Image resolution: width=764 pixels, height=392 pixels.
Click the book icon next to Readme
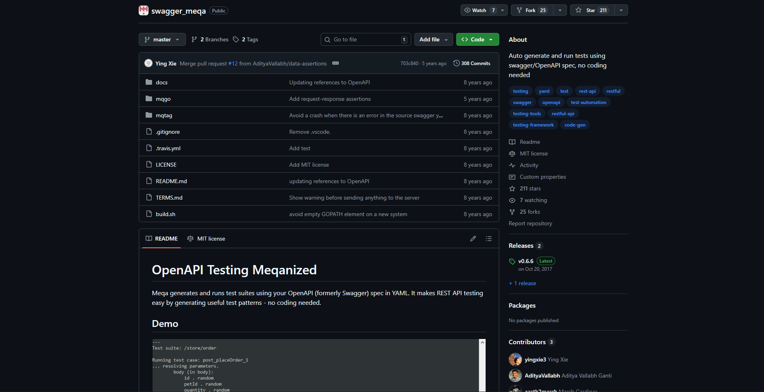coord(512,142)
